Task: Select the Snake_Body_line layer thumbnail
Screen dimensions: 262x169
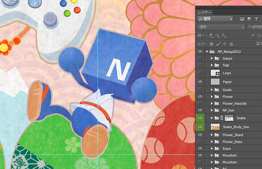Action: (215, 127)
